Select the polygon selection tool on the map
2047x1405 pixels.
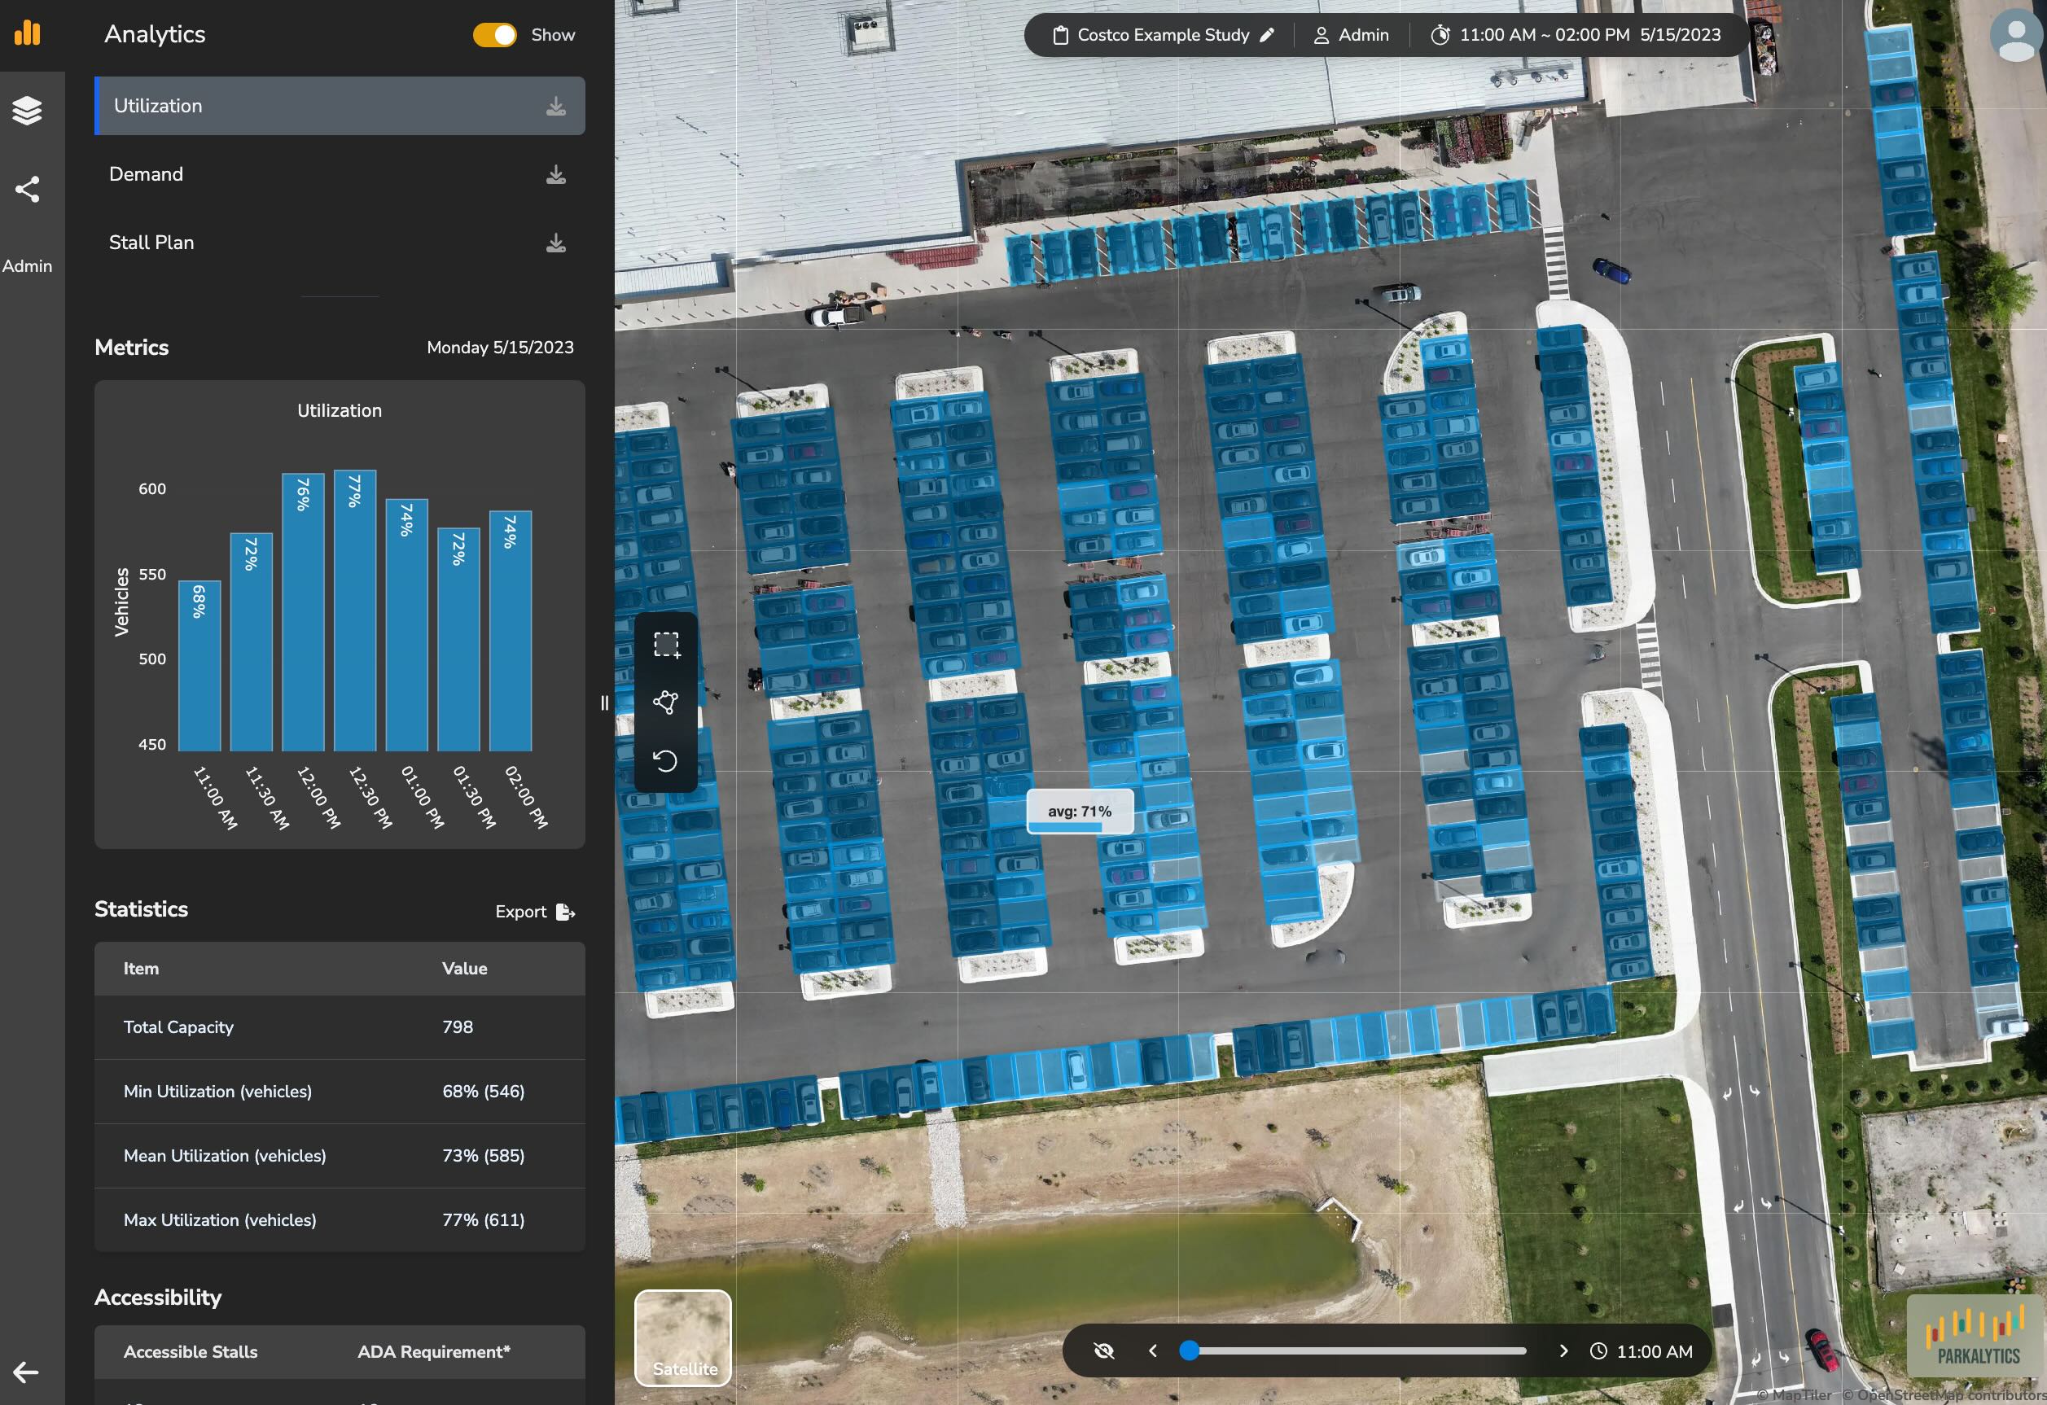(667, 702)
